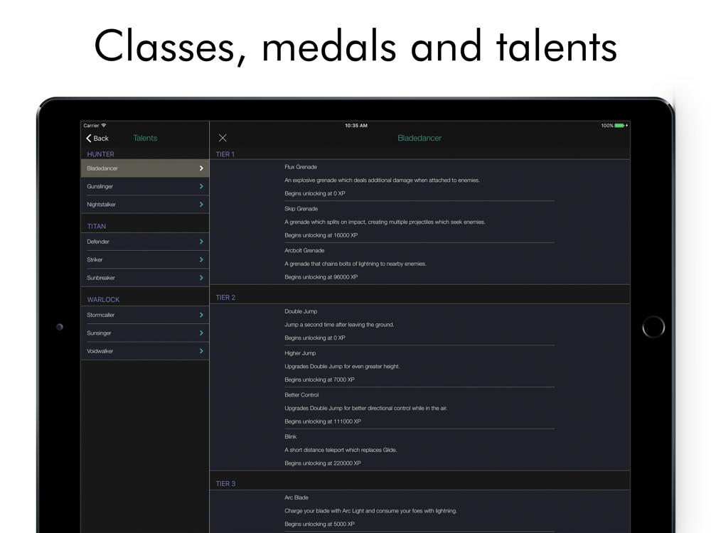Tap the 10:35 AM clock
The height and width of the screenshot is (533, 711).
click(356, 126)
